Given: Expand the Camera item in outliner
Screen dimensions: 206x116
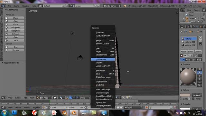Looking at the screenshot, I should pos(183,18).
